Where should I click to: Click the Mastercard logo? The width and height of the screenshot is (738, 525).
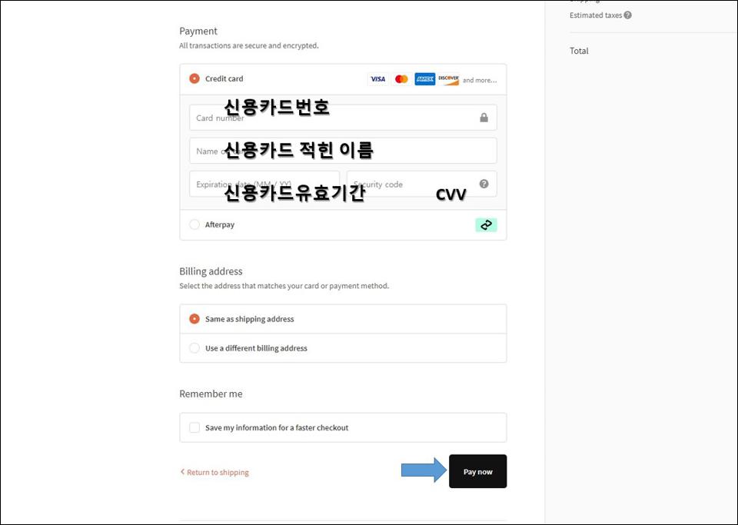coord(401,79)
